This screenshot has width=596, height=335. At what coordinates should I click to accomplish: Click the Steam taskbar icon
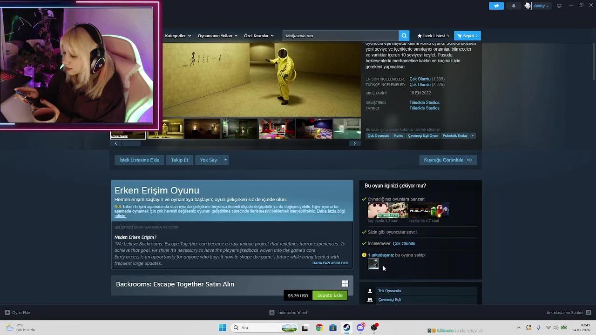[346, 328]
